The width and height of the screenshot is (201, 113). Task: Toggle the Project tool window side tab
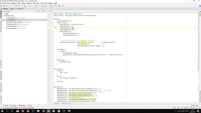[1, 14]
